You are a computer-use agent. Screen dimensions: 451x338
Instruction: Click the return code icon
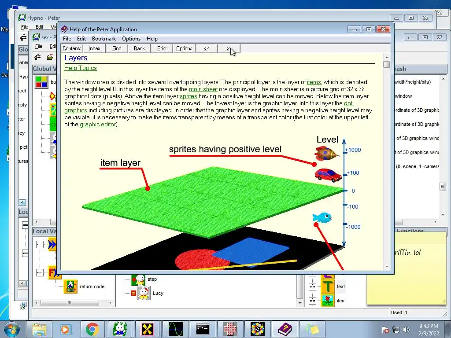tap(70, 287)
